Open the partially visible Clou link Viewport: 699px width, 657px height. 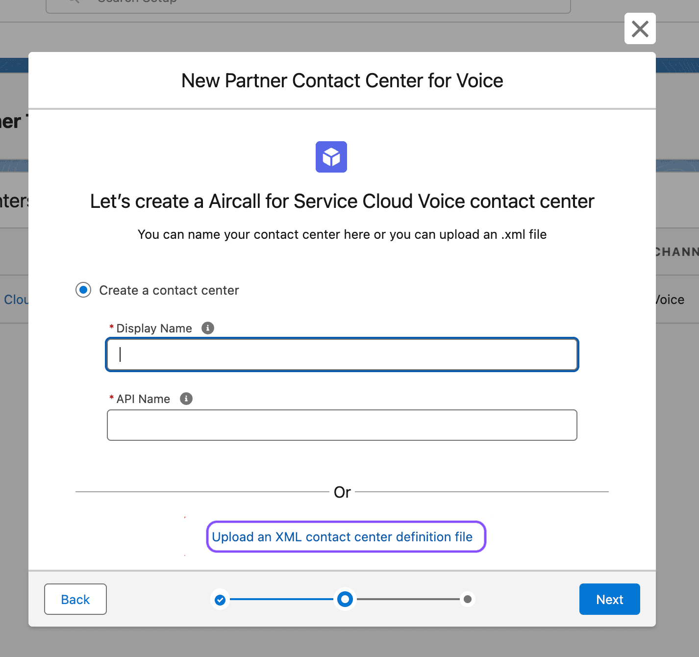(x=16, y=300)
